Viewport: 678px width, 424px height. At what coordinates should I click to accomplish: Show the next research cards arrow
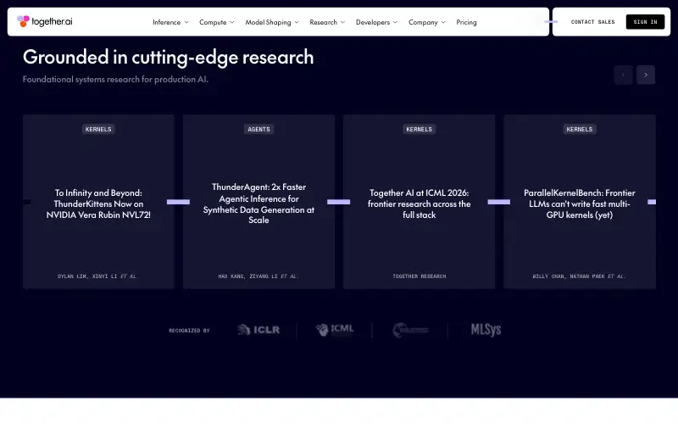646,75
